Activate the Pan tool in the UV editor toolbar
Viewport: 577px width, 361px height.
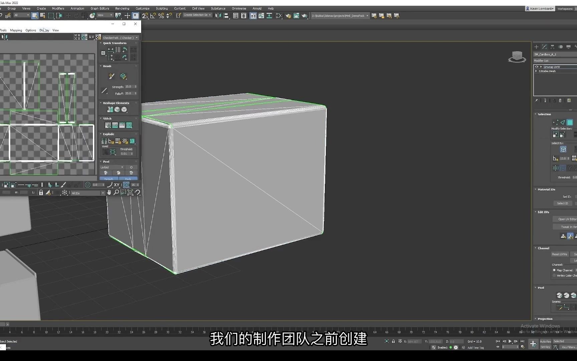(x=109, y=193)
